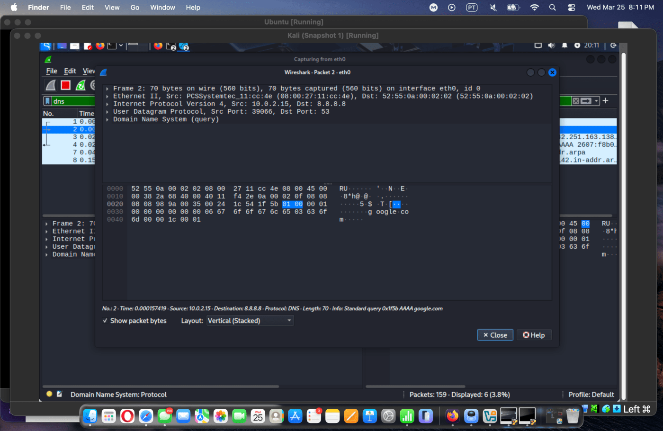The image size is (663, 431).
Task: Click the Help button in packet dialog
Action: click(534, 335)
